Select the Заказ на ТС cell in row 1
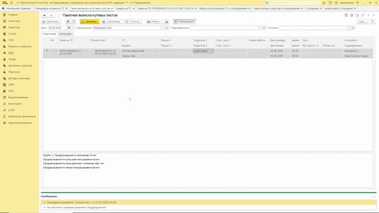This screenshot has width=379, height=213. click(73, 52)
